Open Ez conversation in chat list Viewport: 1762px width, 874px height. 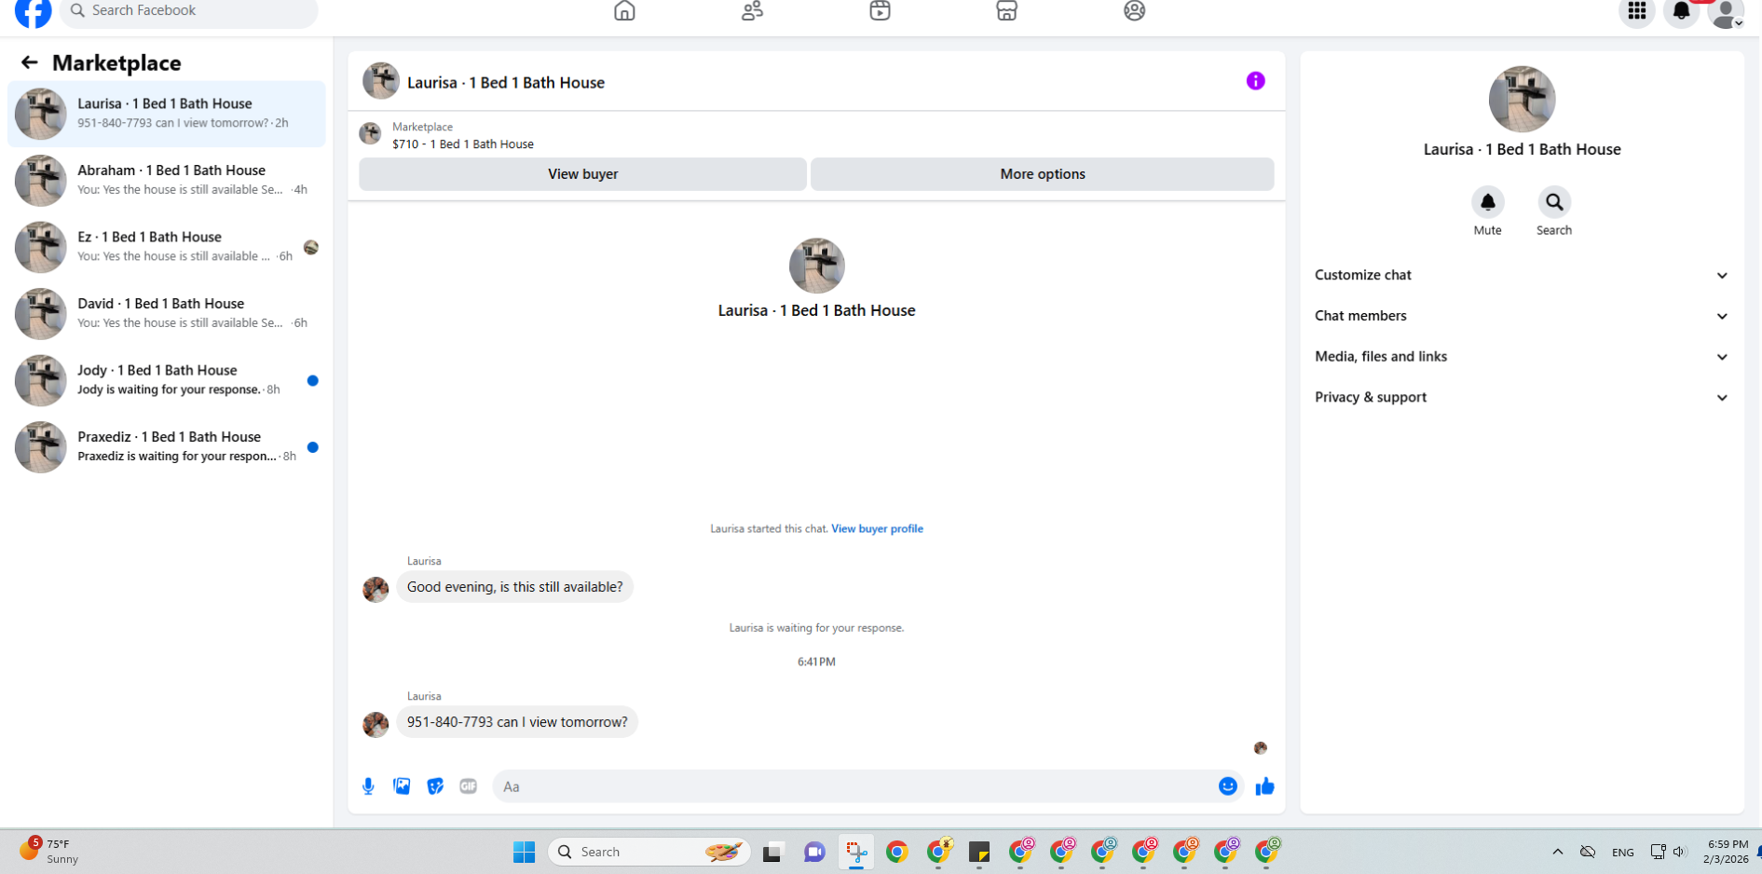(x=167, y=247)
